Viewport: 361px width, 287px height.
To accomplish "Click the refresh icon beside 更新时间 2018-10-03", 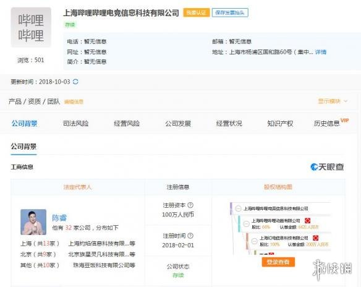I will tap(75, 82).
